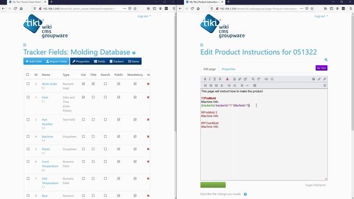The height and width of the screenshot is (199, 354).
Task: Open page actions menu in right address bar
Action: 301,9
